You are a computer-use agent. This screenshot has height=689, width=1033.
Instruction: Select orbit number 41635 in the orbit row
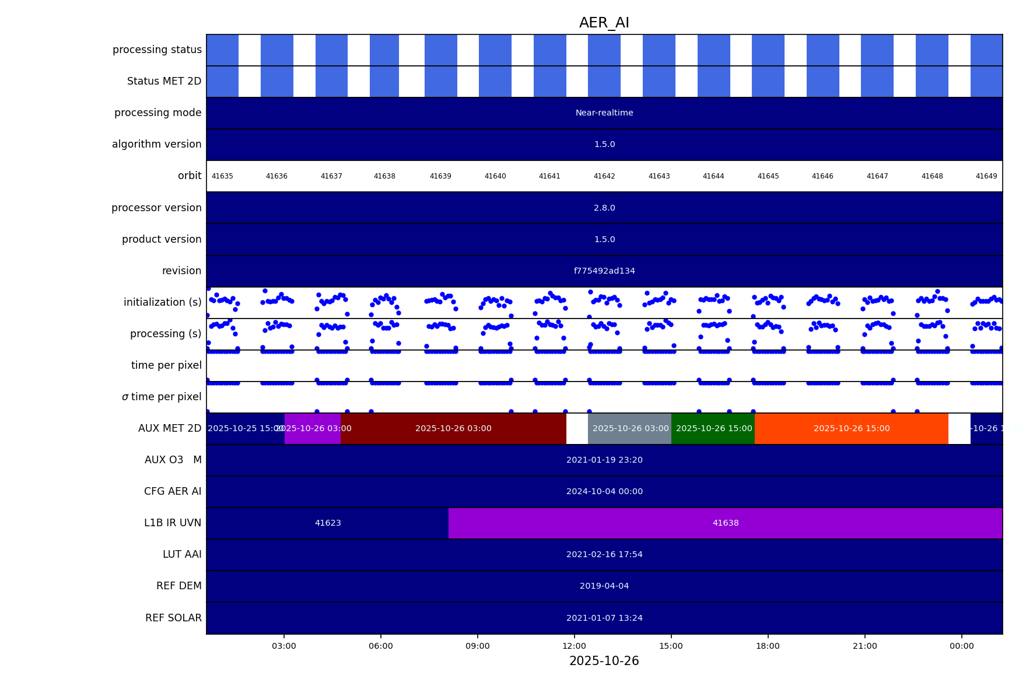click(222, 176)
